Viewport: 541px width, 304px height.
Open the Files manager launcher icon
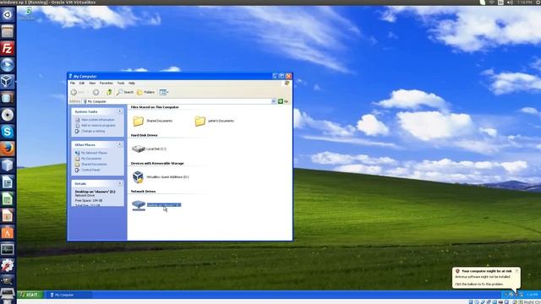tap(8, 31)
